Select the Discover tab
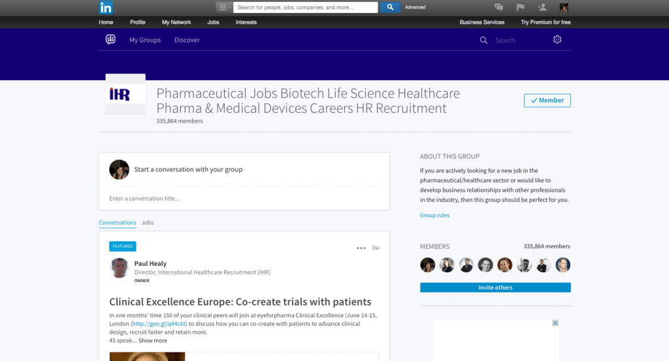 [x=187, y=40]
